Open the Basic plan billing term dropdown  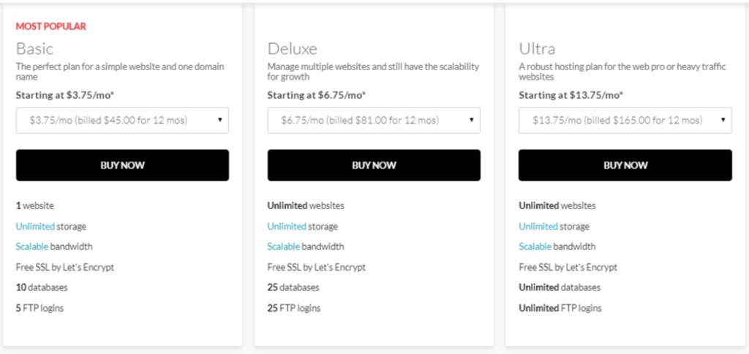click(122, 120)
